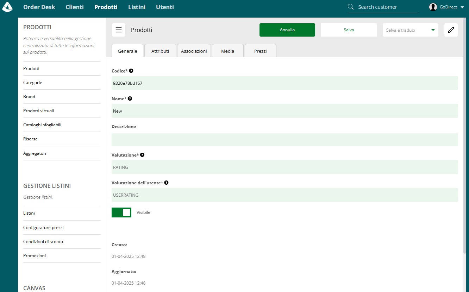Open the Prezzi tab
This screenshot has width=469, height=292.
coord(261,51)
